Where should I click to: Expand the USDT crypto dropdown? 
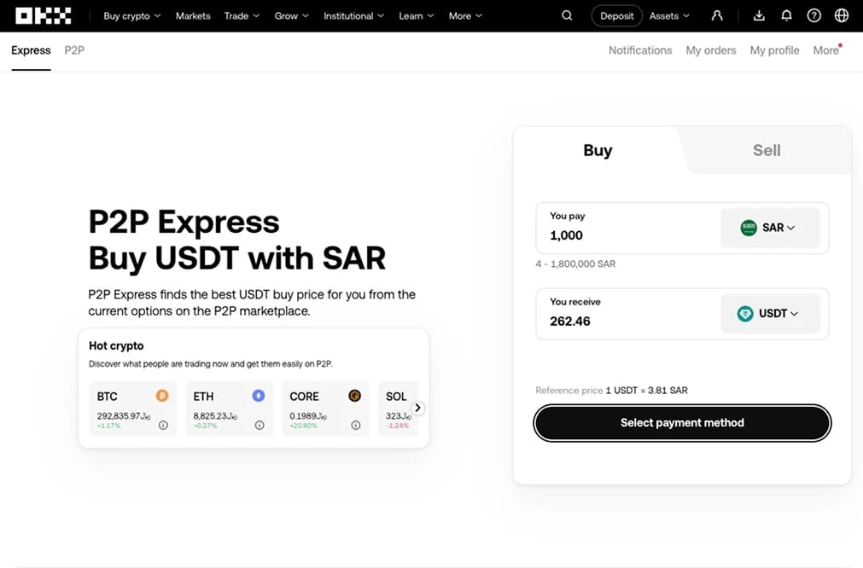[x=770, y=313]
